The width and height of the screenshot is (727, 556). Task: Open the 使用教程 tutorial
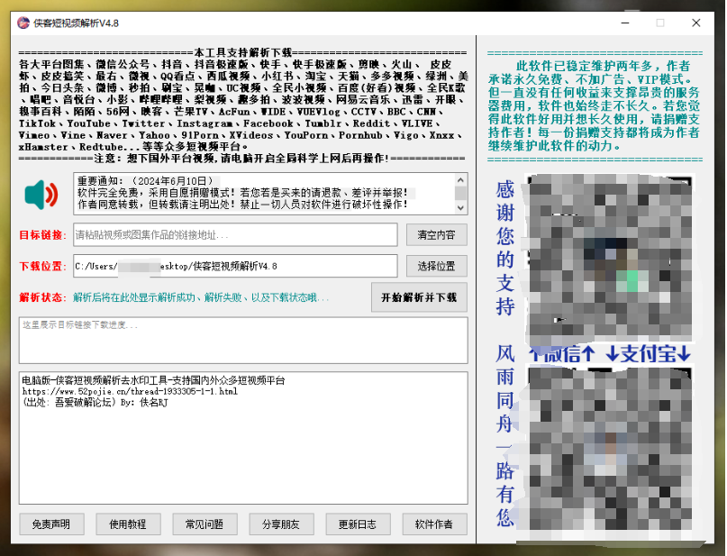pyautogui.click(x=128, y=524)
